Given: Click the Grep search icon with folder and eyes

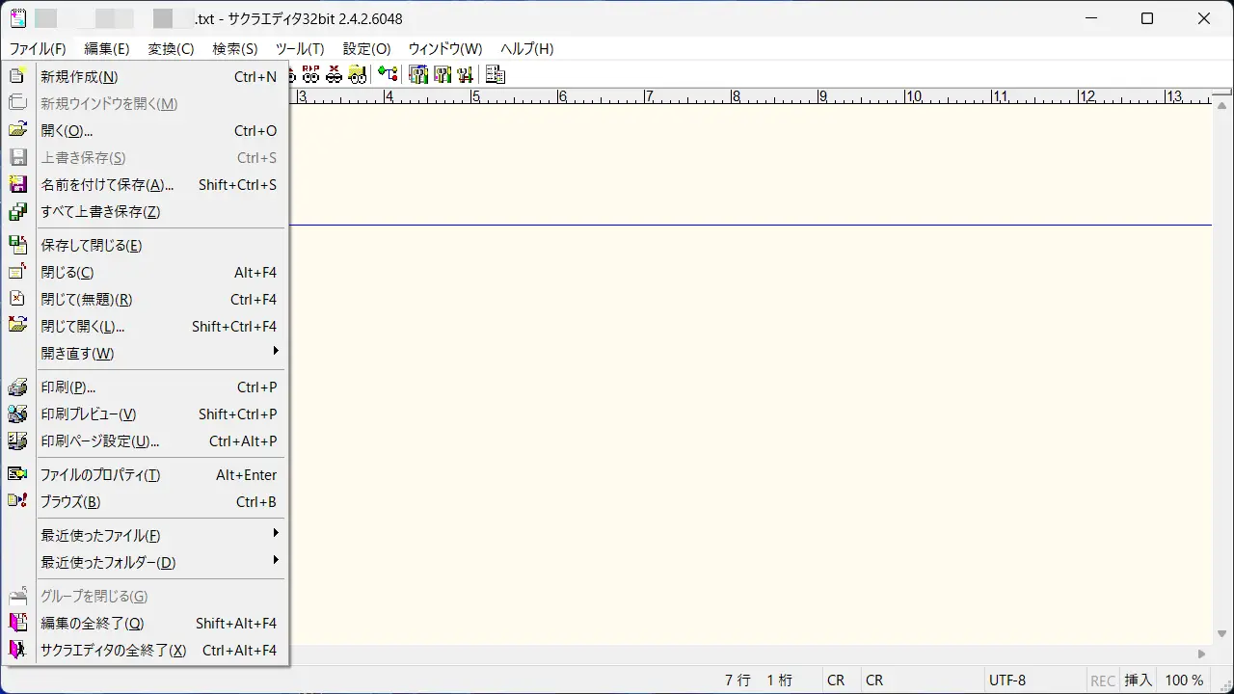Looking at the screenshot, I should [x=357, y=75].
